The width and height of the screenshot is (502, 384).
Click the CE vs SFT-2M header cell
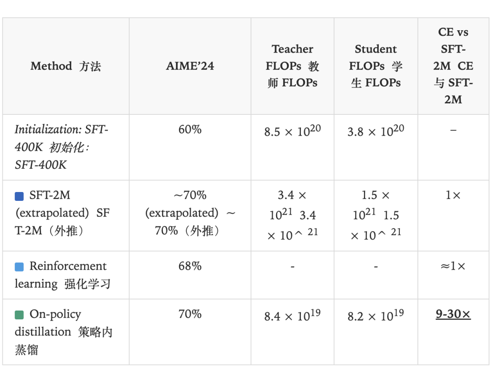[453, 66]
